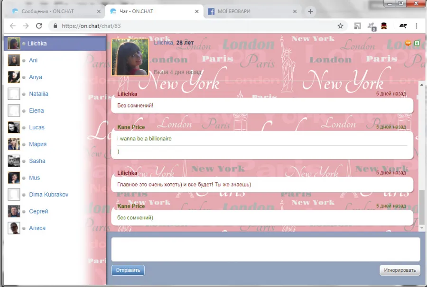Bookmark this page with the star icon
The height and width of the screenshot is (287, 427).
tap(340, 26)
